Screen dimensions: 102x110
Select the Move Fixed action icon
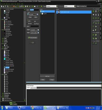pos(93,11)
